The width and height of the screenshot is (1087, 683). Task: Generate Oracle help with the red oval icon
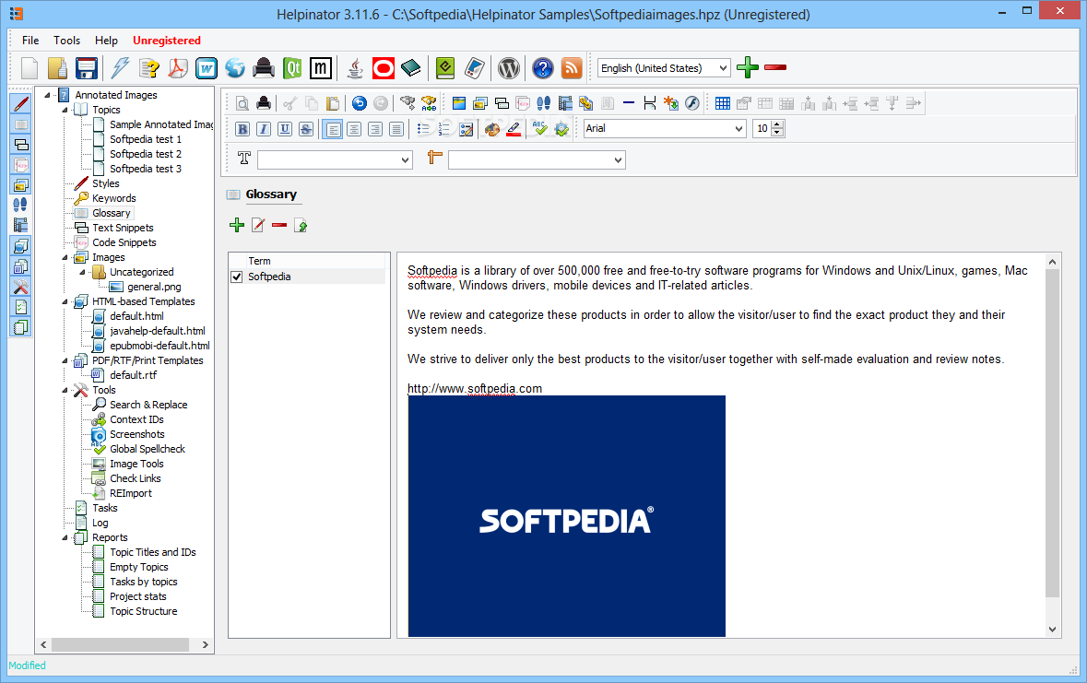pyautogui.click(x=384, y=68)
